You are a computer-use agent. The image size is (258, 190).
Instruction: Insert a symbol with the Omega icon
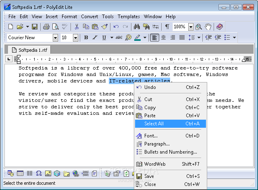pos(39,173)
